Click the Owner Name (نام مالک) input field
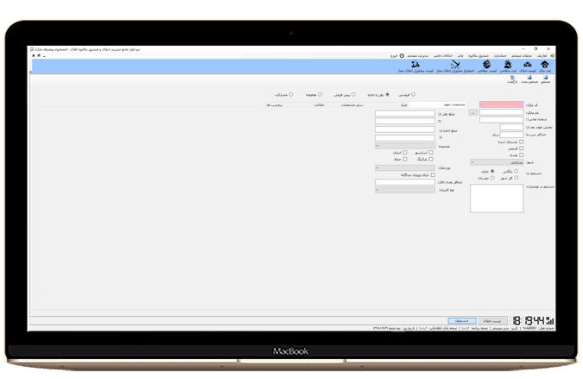The height and width of the screenshot is (379, 583). 501,112
